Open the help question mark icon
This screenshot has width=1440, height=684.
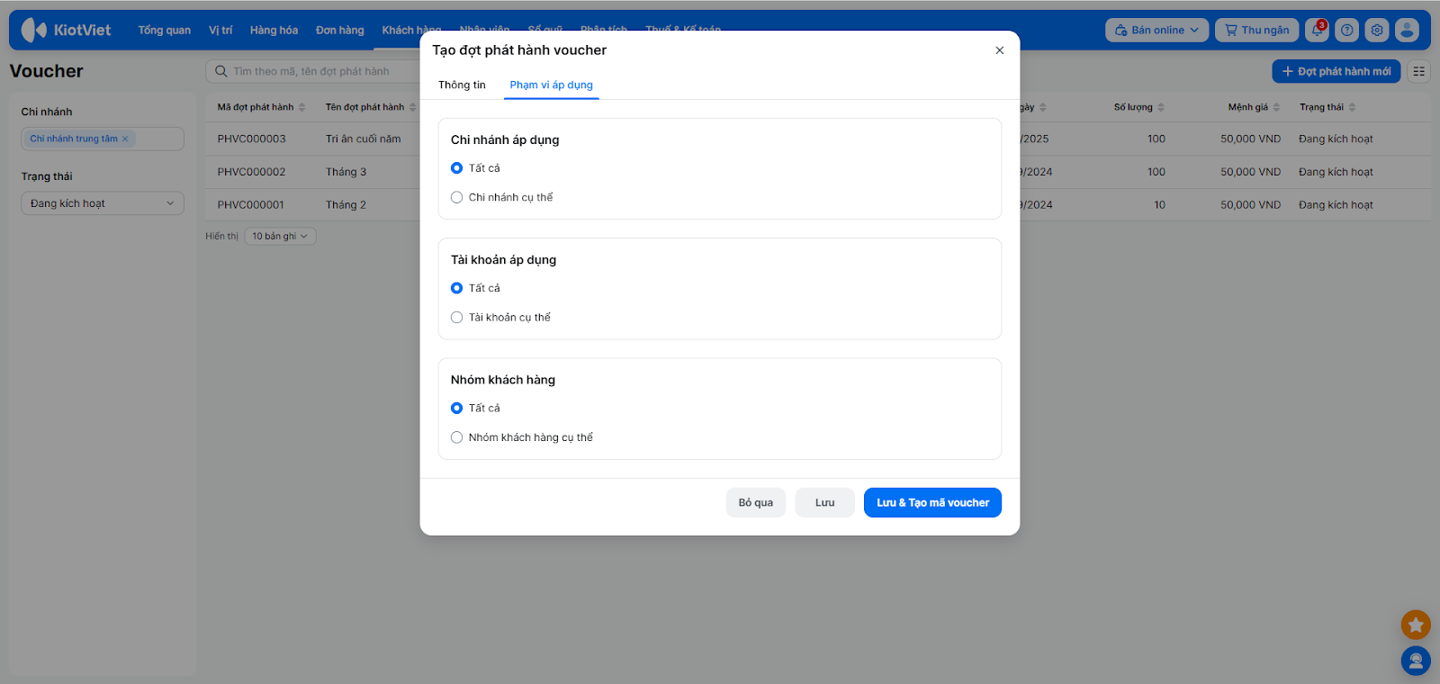tap(1346, 31)
